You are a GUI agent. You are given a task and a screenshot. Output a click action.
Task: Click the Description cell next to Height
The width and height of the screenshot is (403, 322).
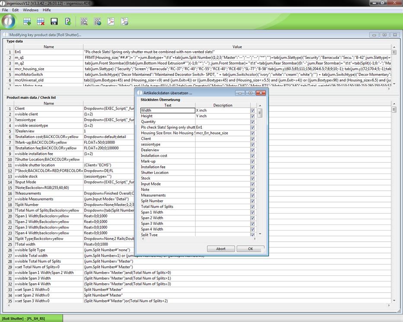click(222, 116)
